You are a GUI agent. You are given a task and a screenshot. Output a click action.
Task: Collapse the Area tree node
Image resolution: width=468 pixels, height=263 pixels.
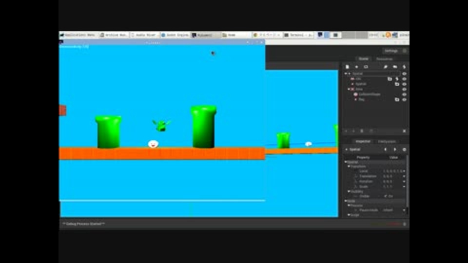349,89
